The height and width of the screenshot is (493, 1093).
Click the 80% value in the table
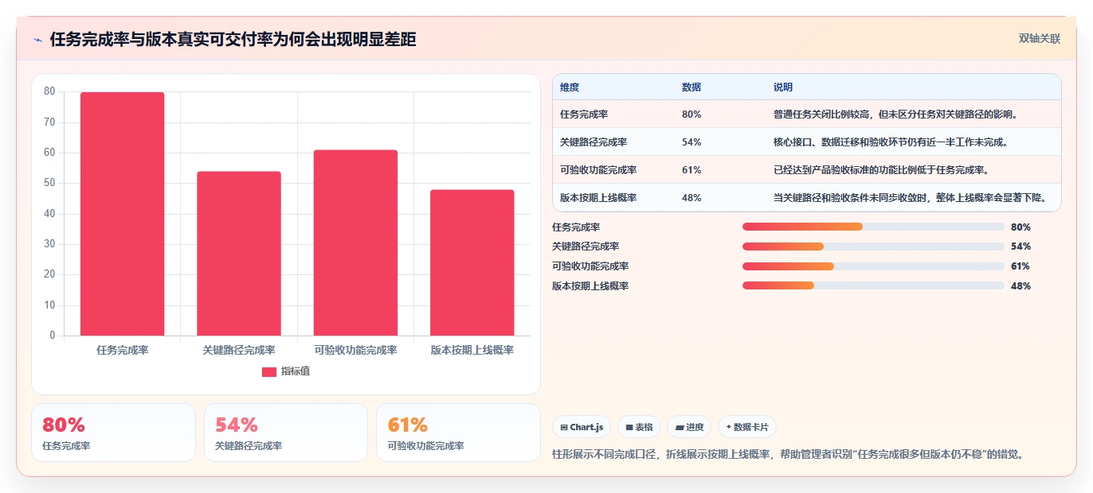(691, 115)
